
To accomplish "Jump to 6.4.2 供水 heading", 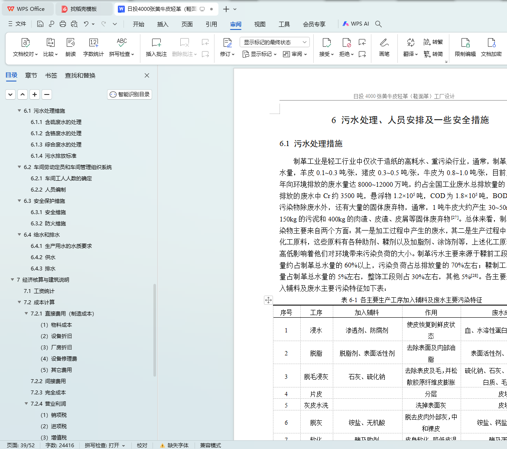I will pos(43,257).
